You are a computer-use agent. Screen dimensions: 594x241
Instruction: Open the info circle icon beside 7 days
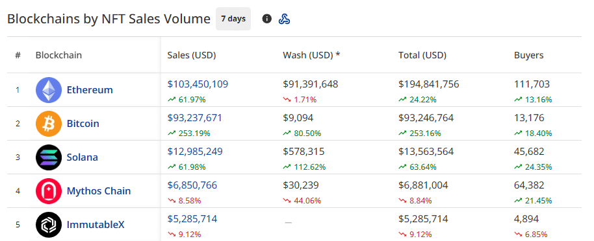[x=266, y=19]
